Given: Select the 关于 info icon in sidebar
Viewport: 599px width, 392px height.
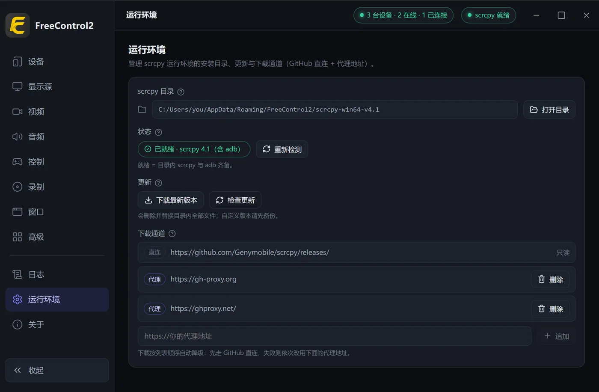Looking at the screenshot, I should pos(17,324).
